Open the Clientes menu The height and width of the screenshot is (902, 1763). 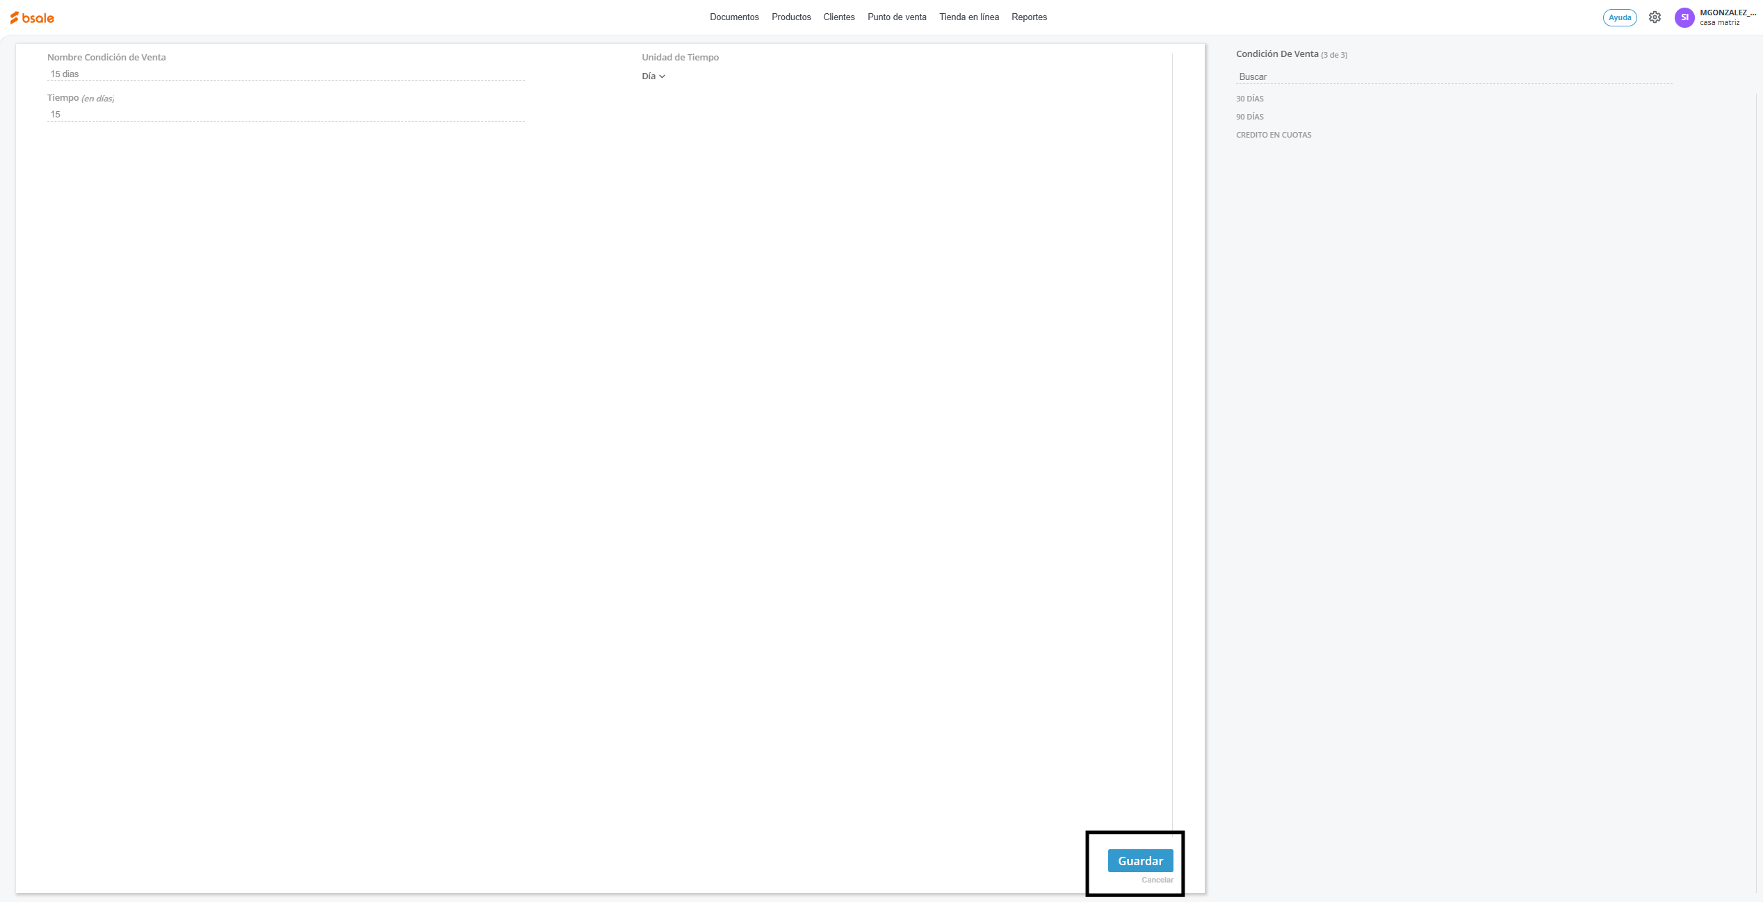click(x=839, y=17)
